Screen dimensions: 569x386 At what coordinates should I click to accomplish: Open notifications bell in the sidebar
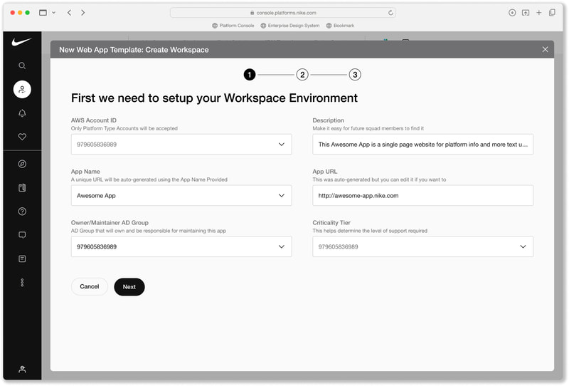pos(22,113)
